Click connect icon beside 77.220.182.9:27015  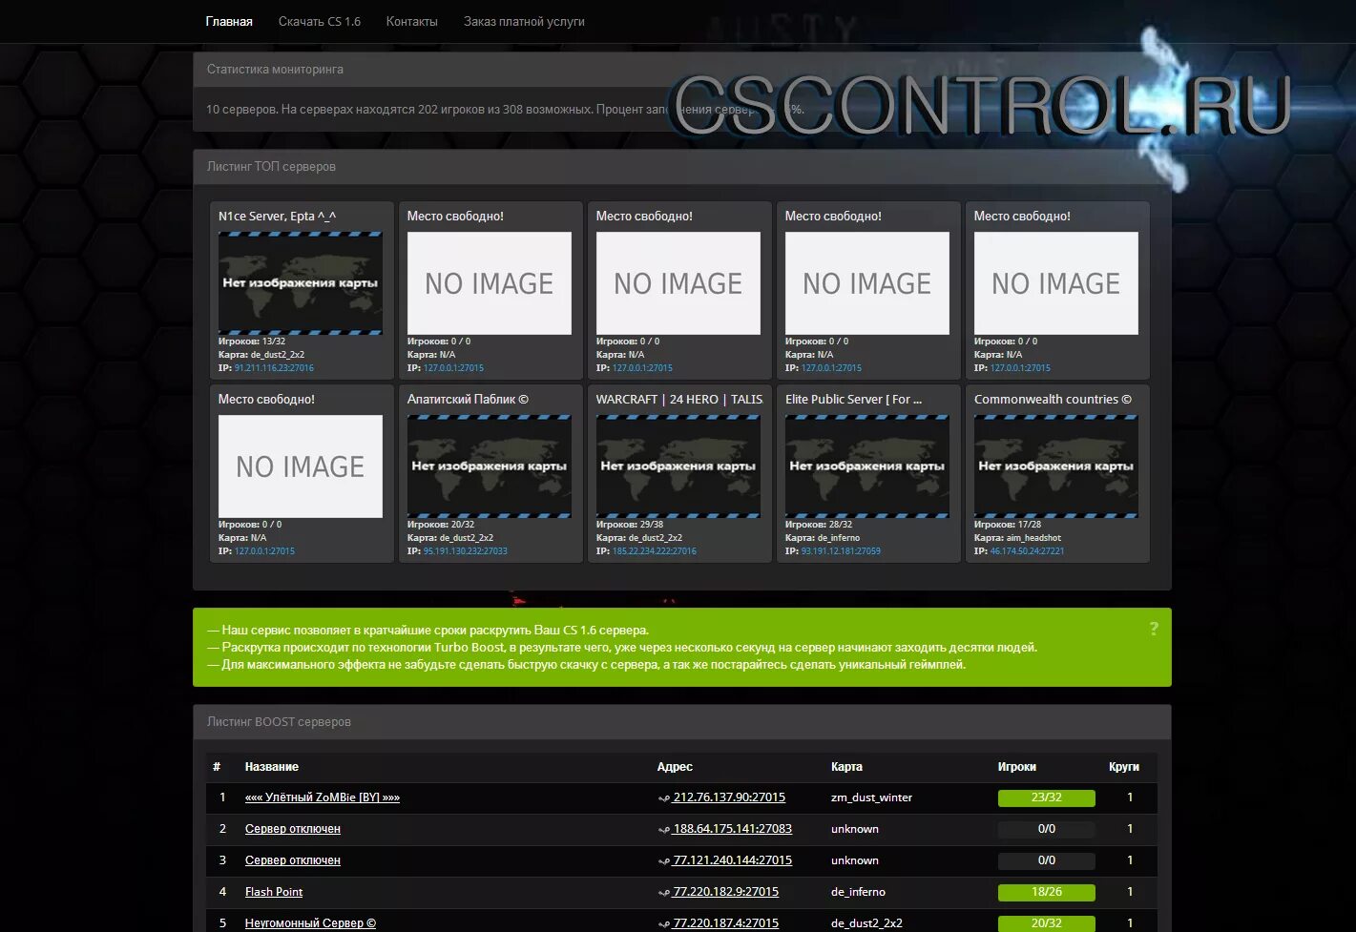pyautogui.click(x=664, y=893)
